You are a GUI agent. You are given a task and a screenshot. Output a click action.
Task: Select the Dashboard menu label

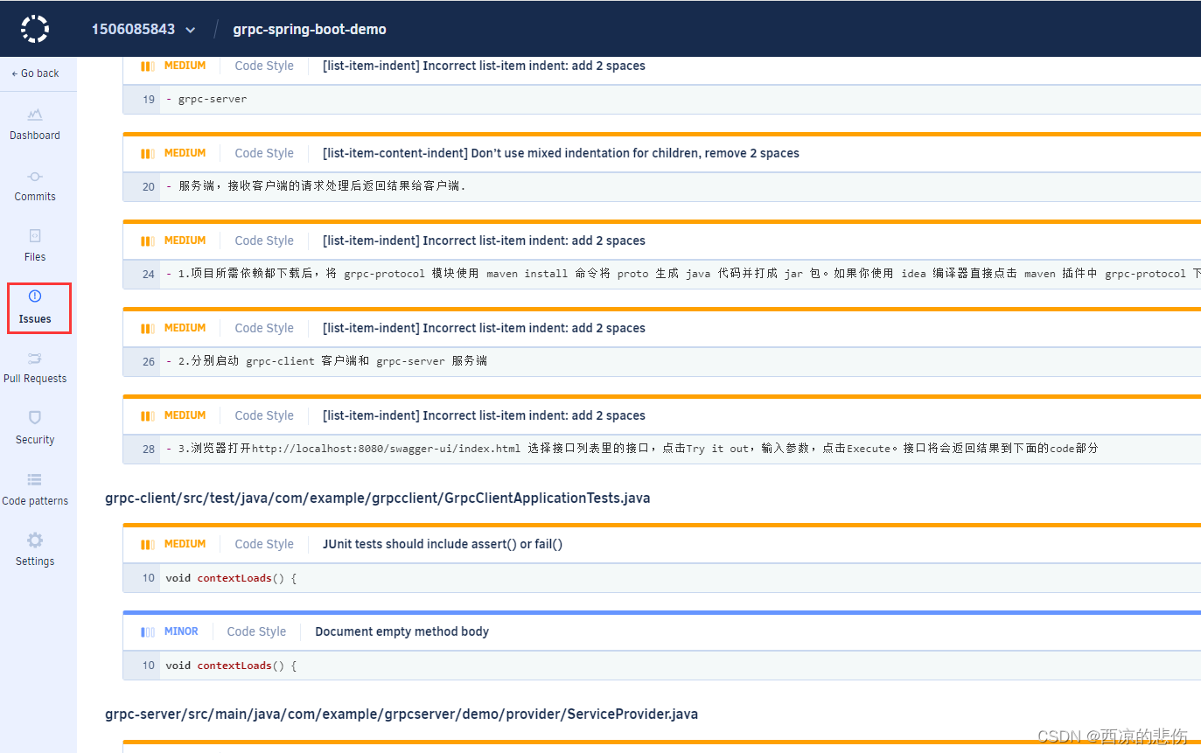point(35,136)
